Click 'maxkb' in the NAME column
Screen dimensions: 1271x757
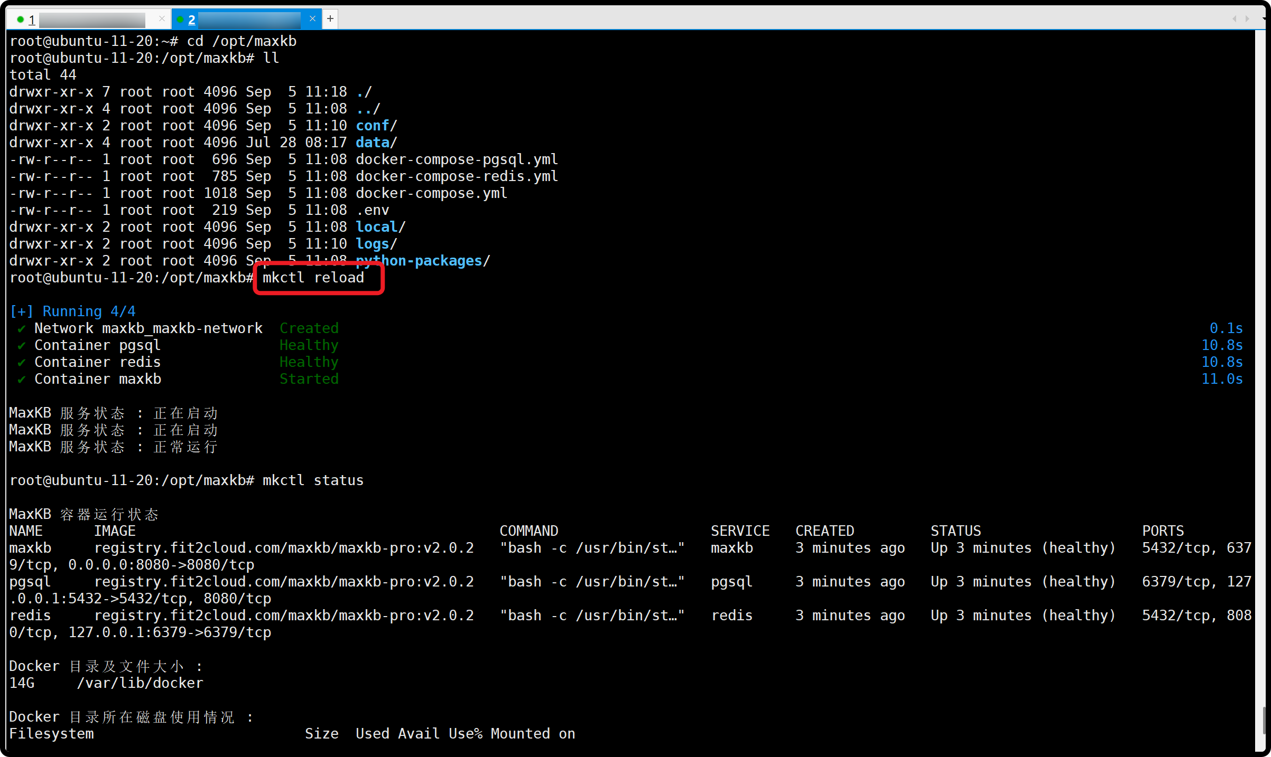30,548
